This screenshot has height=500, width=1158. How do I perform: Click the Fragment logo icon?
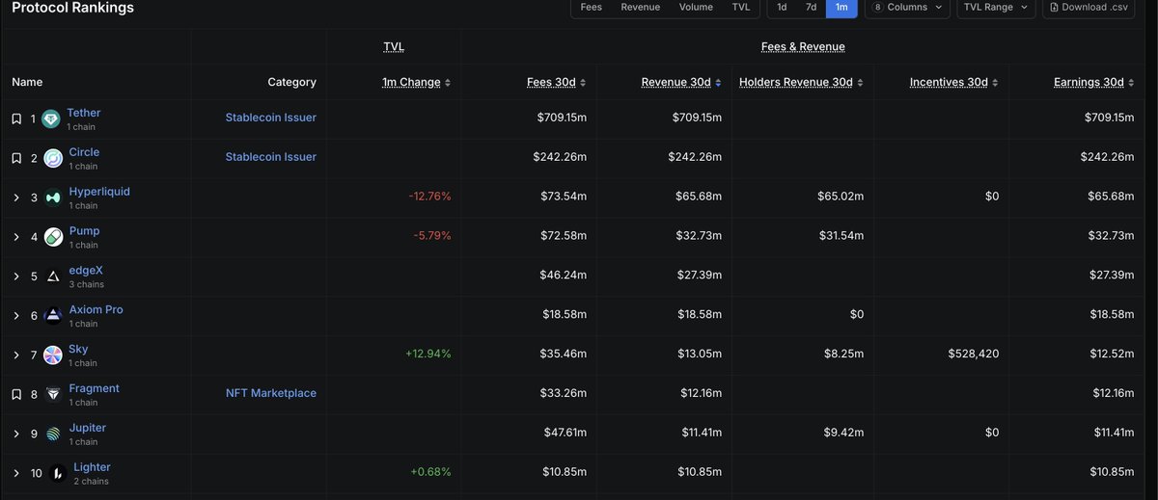[x=52, y=394]
